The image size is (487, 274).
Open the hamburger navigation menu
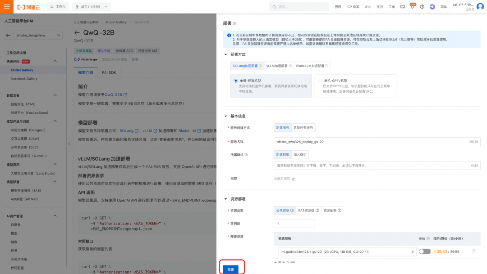click(x=6, y=6)
